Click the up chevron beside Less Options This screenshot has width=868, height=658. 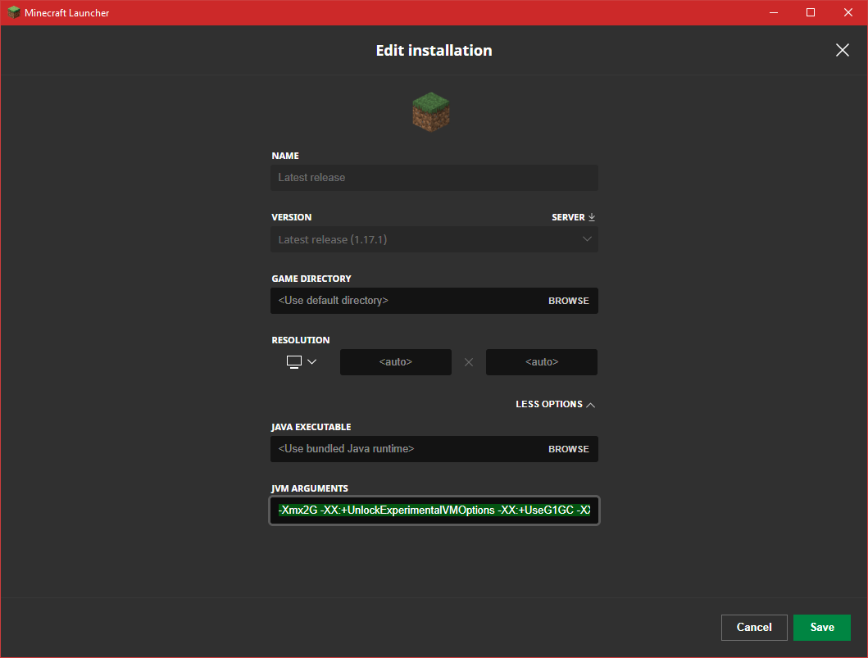pos(591,405)
